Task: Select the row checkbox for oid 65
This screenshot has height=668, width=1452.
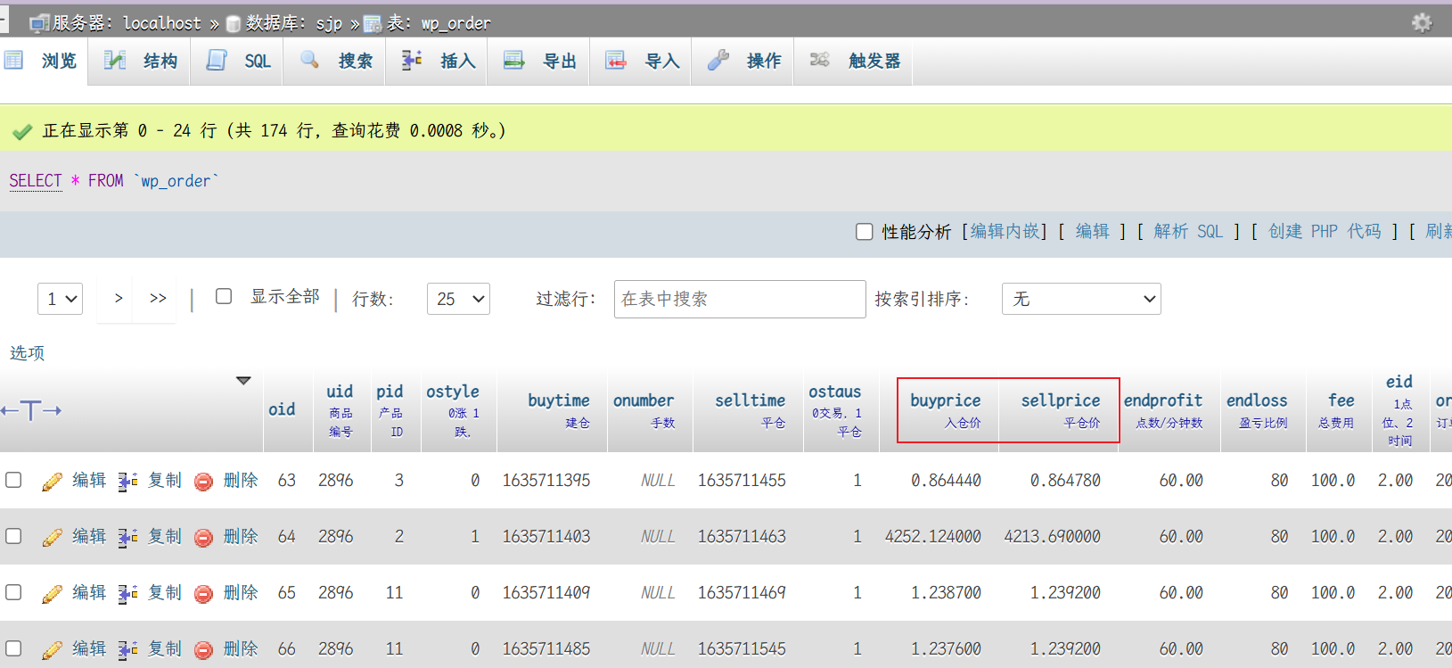Action: click(x=13, y=592)
